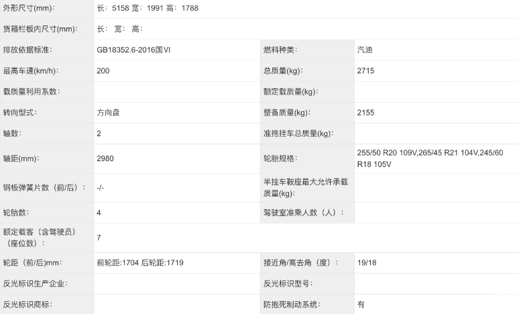
Task: Select the 整备质量 value 2155
Action: coord(366,113)
